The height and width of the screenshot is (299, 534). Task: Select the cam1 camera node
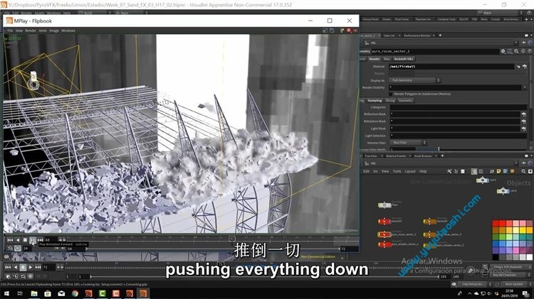pyautogui.click(x=482, y=180)
